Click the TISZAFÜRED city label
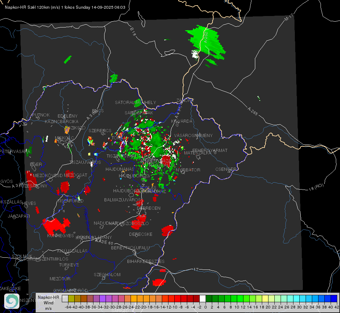This screenshot has width=340, height=313. [x=71, y=201]
